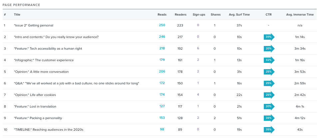320x138 pixels.
Task: Click the 38% CTR arrow badge
Action: 269,118
